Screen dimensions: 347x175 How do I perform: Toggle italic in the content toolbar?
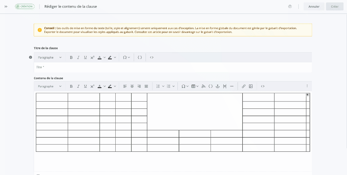78,86
